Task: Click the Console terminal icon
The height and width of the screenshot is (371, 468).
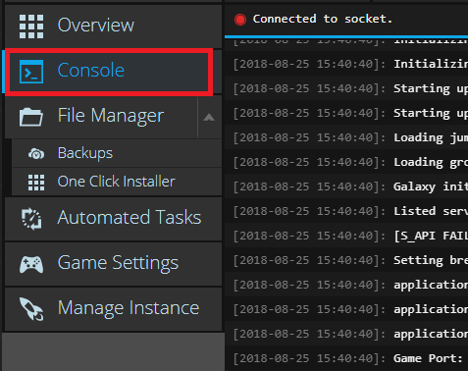Action: pyautogui.click(x=31, y=72)
